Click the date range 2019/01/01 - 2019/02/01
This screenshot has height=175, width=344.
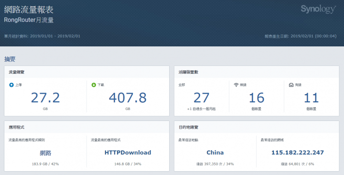(55, 36)
